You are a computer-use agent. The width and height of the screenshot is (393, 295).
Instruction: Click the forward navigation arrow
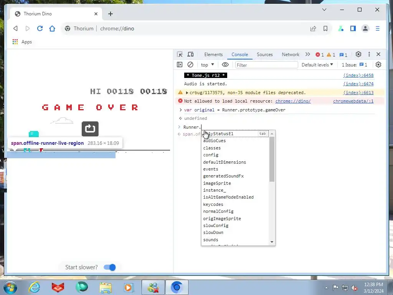point(28,28)
